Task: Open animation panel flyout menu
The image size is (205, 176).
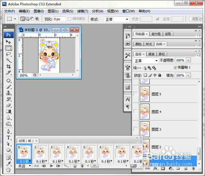Action: (140, 142)
